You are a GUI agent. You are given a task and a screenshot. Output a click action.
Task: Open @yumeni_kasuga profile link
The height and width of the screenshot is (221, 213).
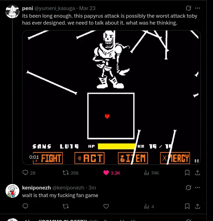click(55, 8)
